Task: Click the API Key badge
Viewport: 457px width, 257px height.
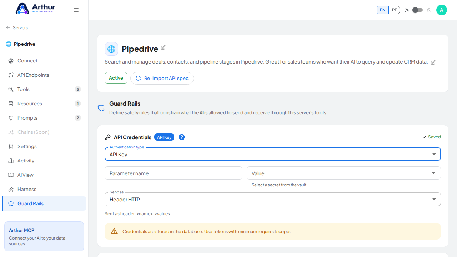Action: click(x=164, y=137)
